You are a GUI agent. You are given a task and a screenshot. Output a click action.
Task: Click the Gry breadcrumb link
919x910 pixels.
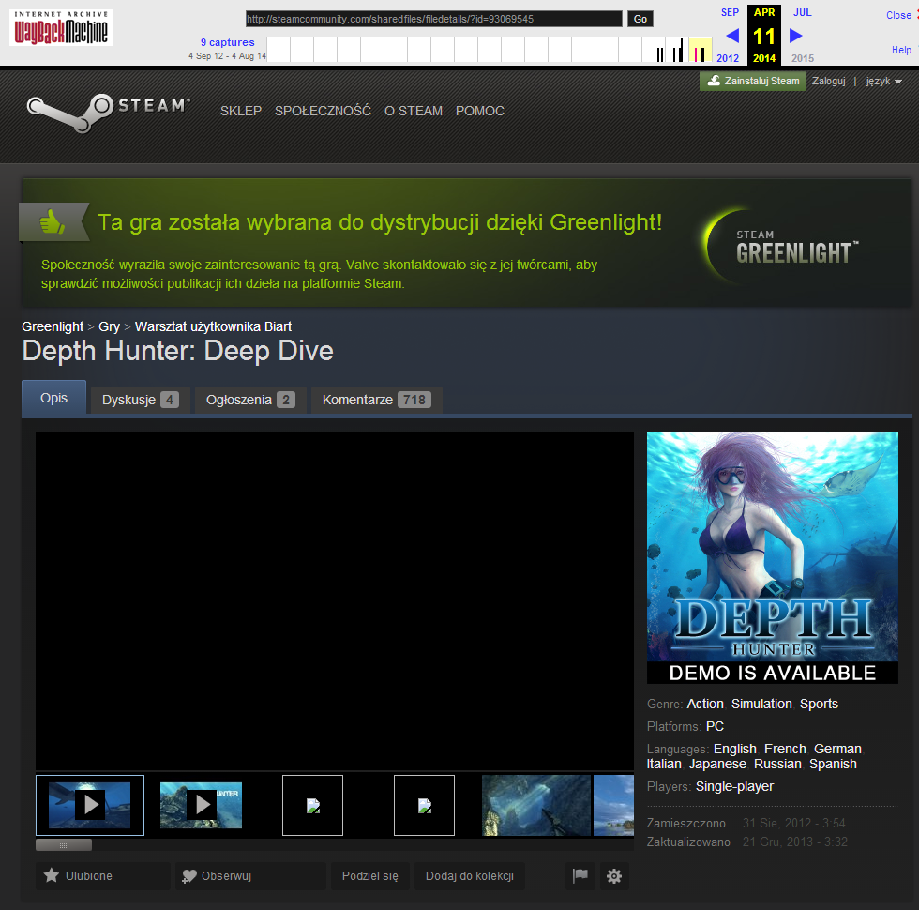(x=109, y=326)
